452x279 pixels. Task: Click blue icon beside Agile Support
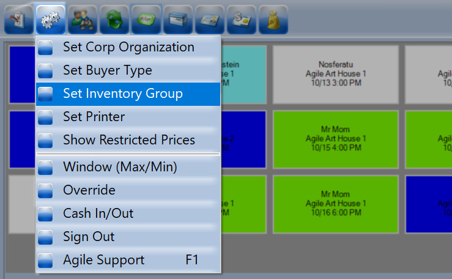(x=45, y=261)
